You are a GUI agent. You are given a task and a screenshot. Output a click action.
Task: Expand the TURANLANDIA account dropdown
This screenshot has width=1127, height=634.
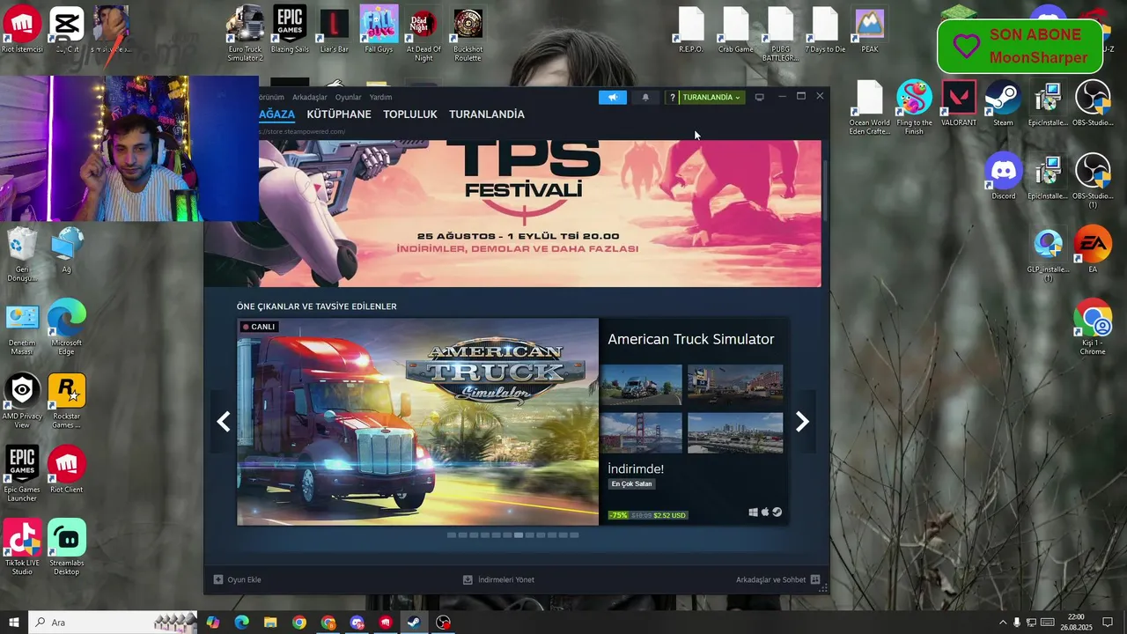coord(711,97)
